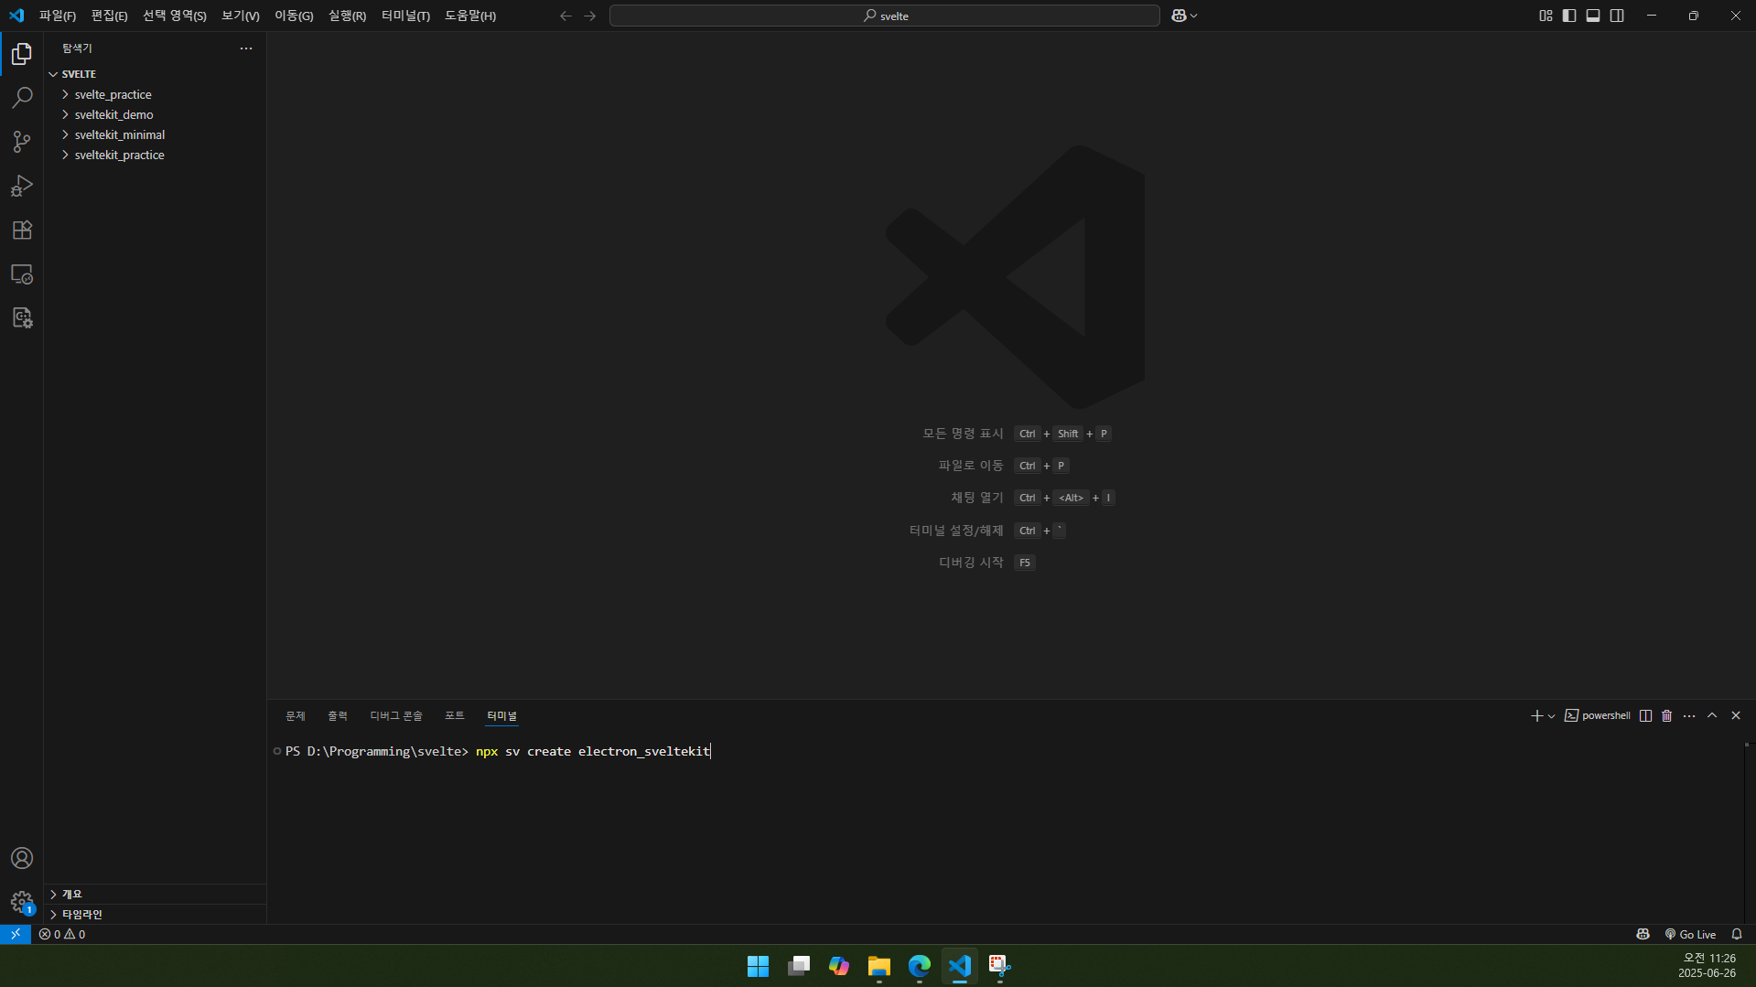Open the Manage gear icon
Image resolution: width=1756 pixels, height=987 pixels.
click(x=22, y=902)
